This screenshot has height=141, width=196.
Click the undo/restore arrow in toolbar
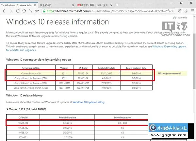tap(30, 11)
